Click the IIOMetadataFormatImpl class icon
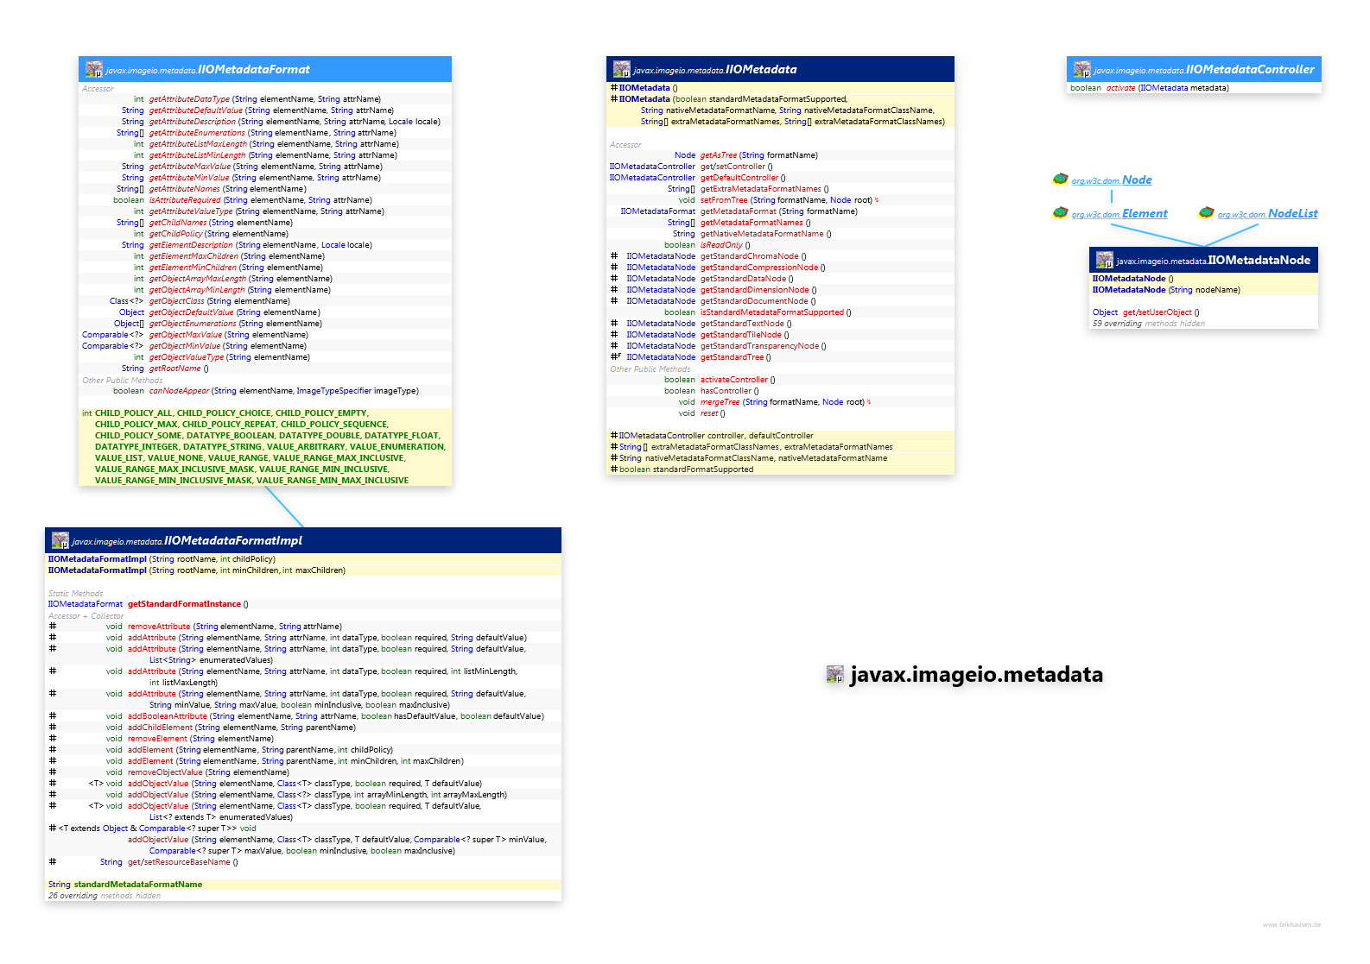The width and height of the screenshot is (1370, 964). [60, 540]
